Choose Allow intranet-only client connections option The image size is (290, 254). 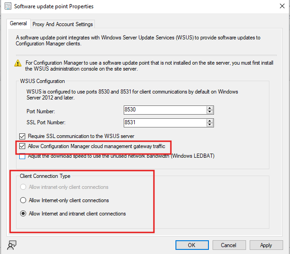pyautogui.click(x=22, y=187)
